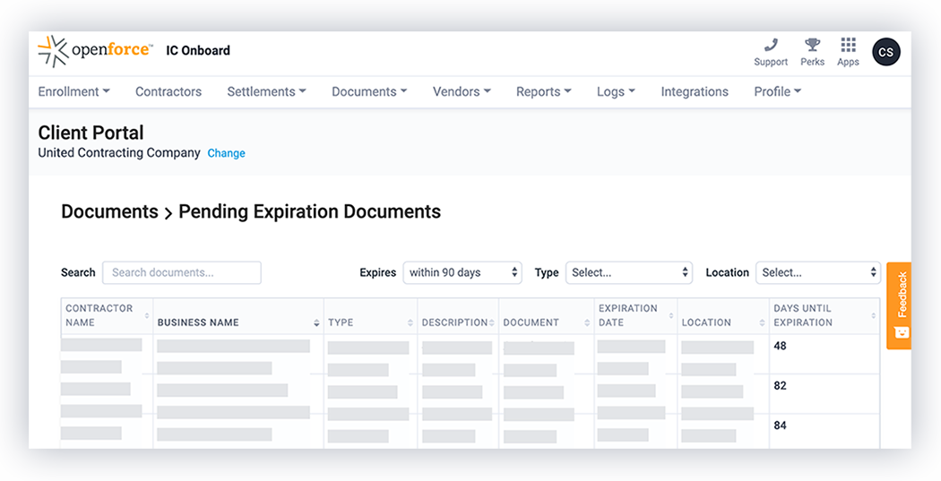Expand the Reports menu
Screen dimensions: 941x481
click(543, 91)
